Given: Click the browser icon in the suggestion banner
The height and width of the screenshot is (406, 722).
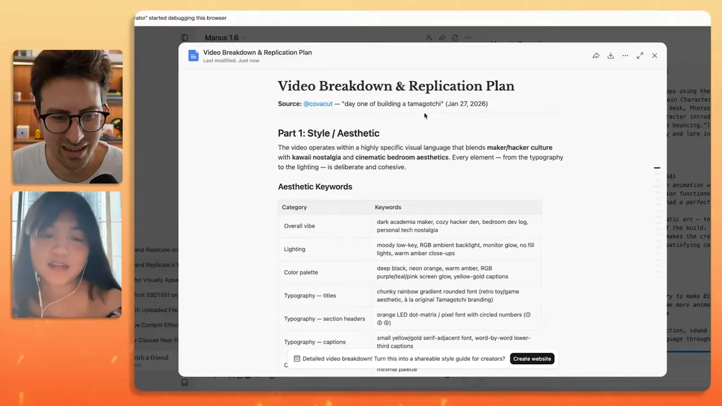Looking at the screenshot, I should pos(297,359).
